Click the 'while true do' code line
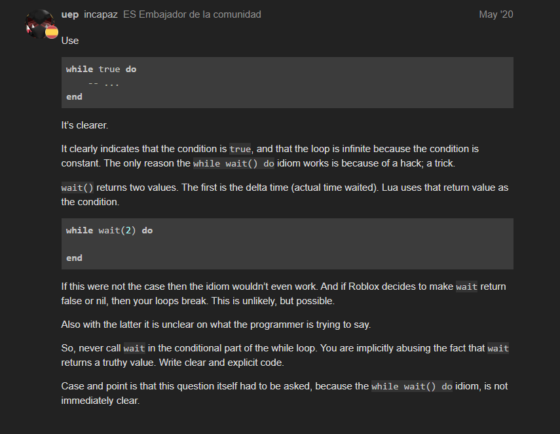560x434 pixels. click(101, 69)
